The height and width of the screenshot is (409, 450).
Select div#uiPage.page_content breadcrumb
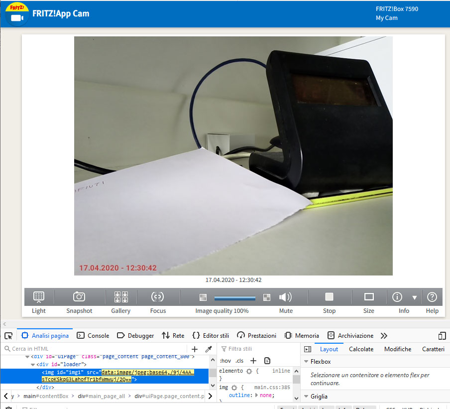coord(169,396)
